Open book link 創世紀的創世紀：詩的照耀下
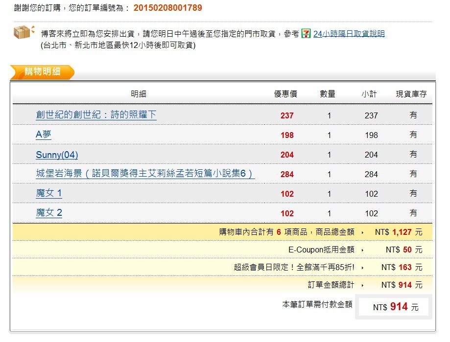450x342 pixels. [96, 115]
